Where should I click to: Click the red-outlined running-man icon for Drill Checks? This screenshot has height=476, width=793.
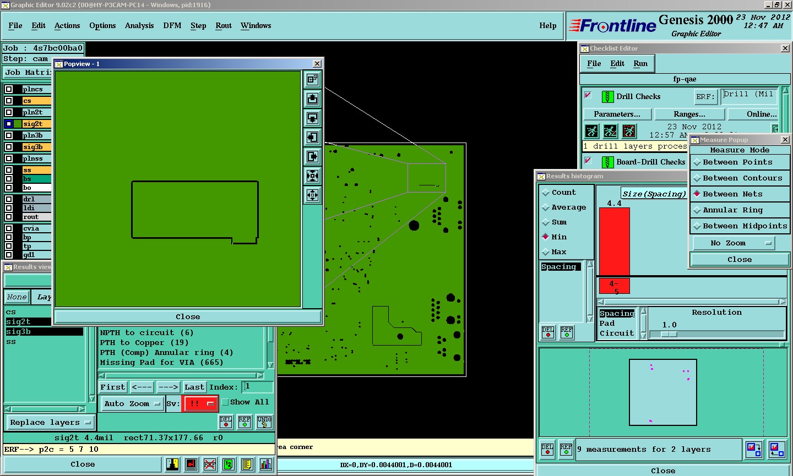click(629, 131)
